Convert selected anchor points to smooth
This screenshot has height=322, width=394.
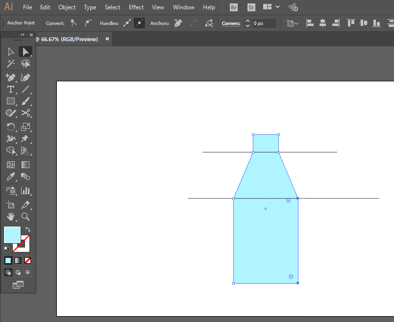(x=88, y=23)
